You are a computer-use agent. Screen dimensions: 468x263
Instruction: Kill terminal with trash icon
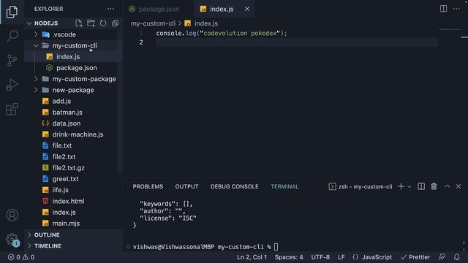pos(434,186)
